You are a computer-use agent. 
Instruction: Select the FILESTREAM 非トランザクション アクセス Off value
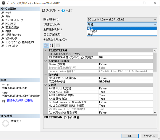pyautogui.click(x=126, y=57)
